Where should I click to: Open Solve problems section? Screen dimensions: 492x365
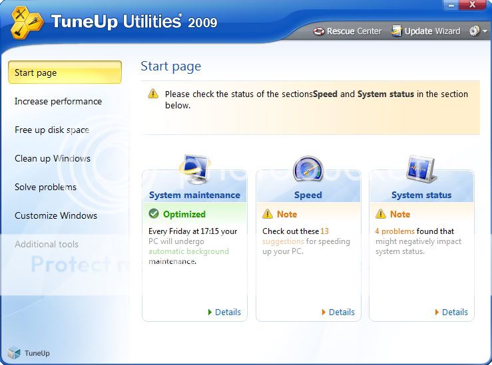45,187
